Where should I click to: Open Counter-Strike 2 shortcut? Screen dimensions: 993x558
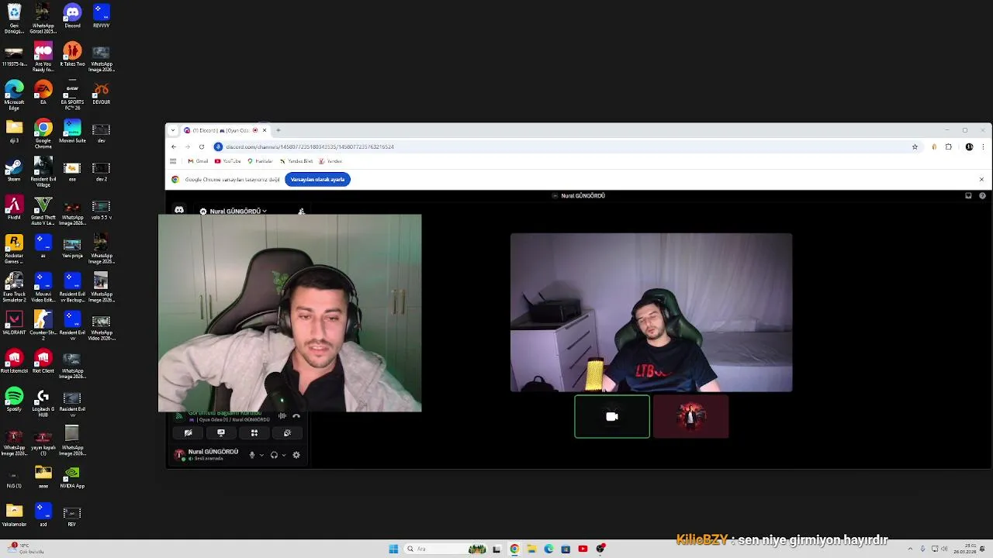43,325
